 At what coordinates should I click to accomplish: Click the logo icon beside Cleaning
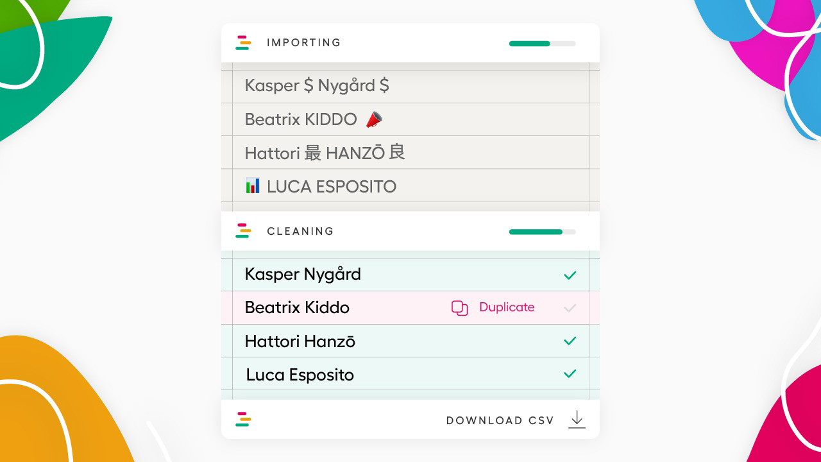tap(242, 231)
